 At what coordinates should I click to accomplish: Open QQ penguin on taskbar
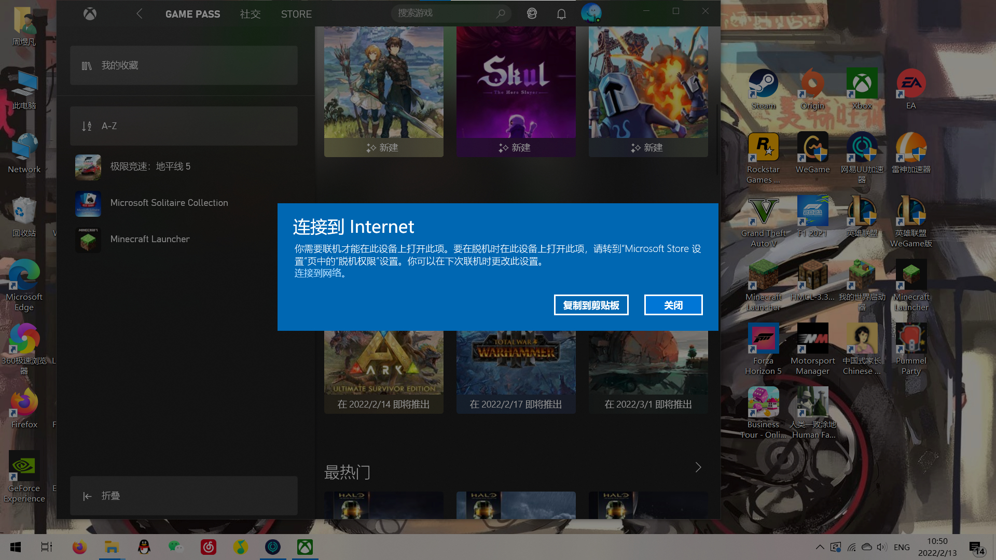tap(144, 547)
